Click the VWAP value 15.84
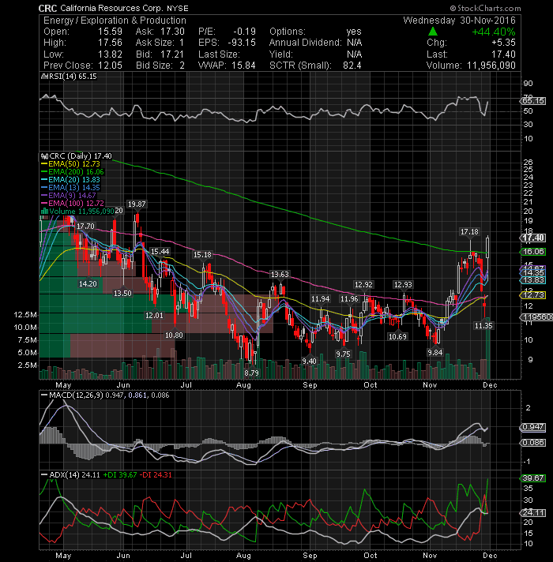 pos(243,66)
